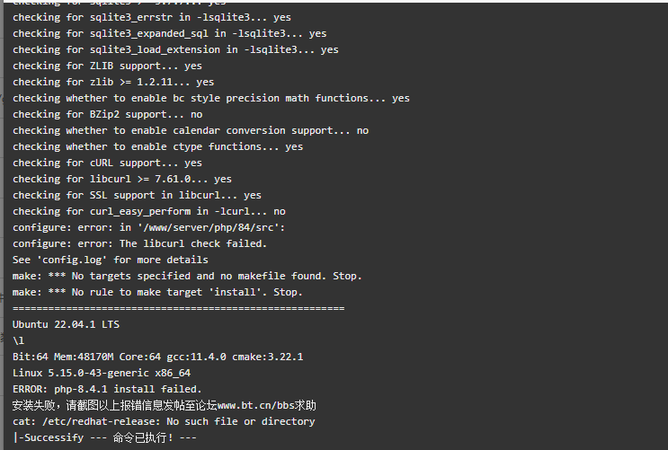The image size is (668, 450).
Task: Click the '|-Successify --- 命令已执行' line
Action: (104, 437)
